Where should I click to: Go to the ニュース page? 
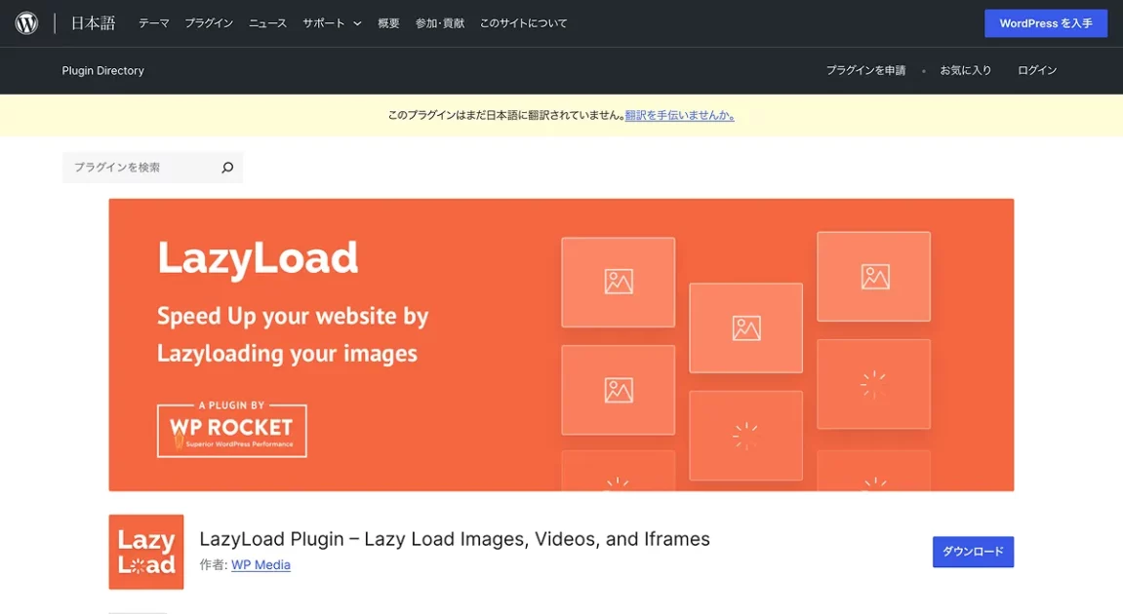[267, 23]
